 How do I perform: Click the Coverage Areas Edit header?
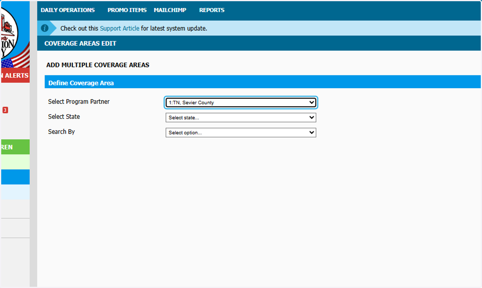pyautogui.click(x=80, y=43)
